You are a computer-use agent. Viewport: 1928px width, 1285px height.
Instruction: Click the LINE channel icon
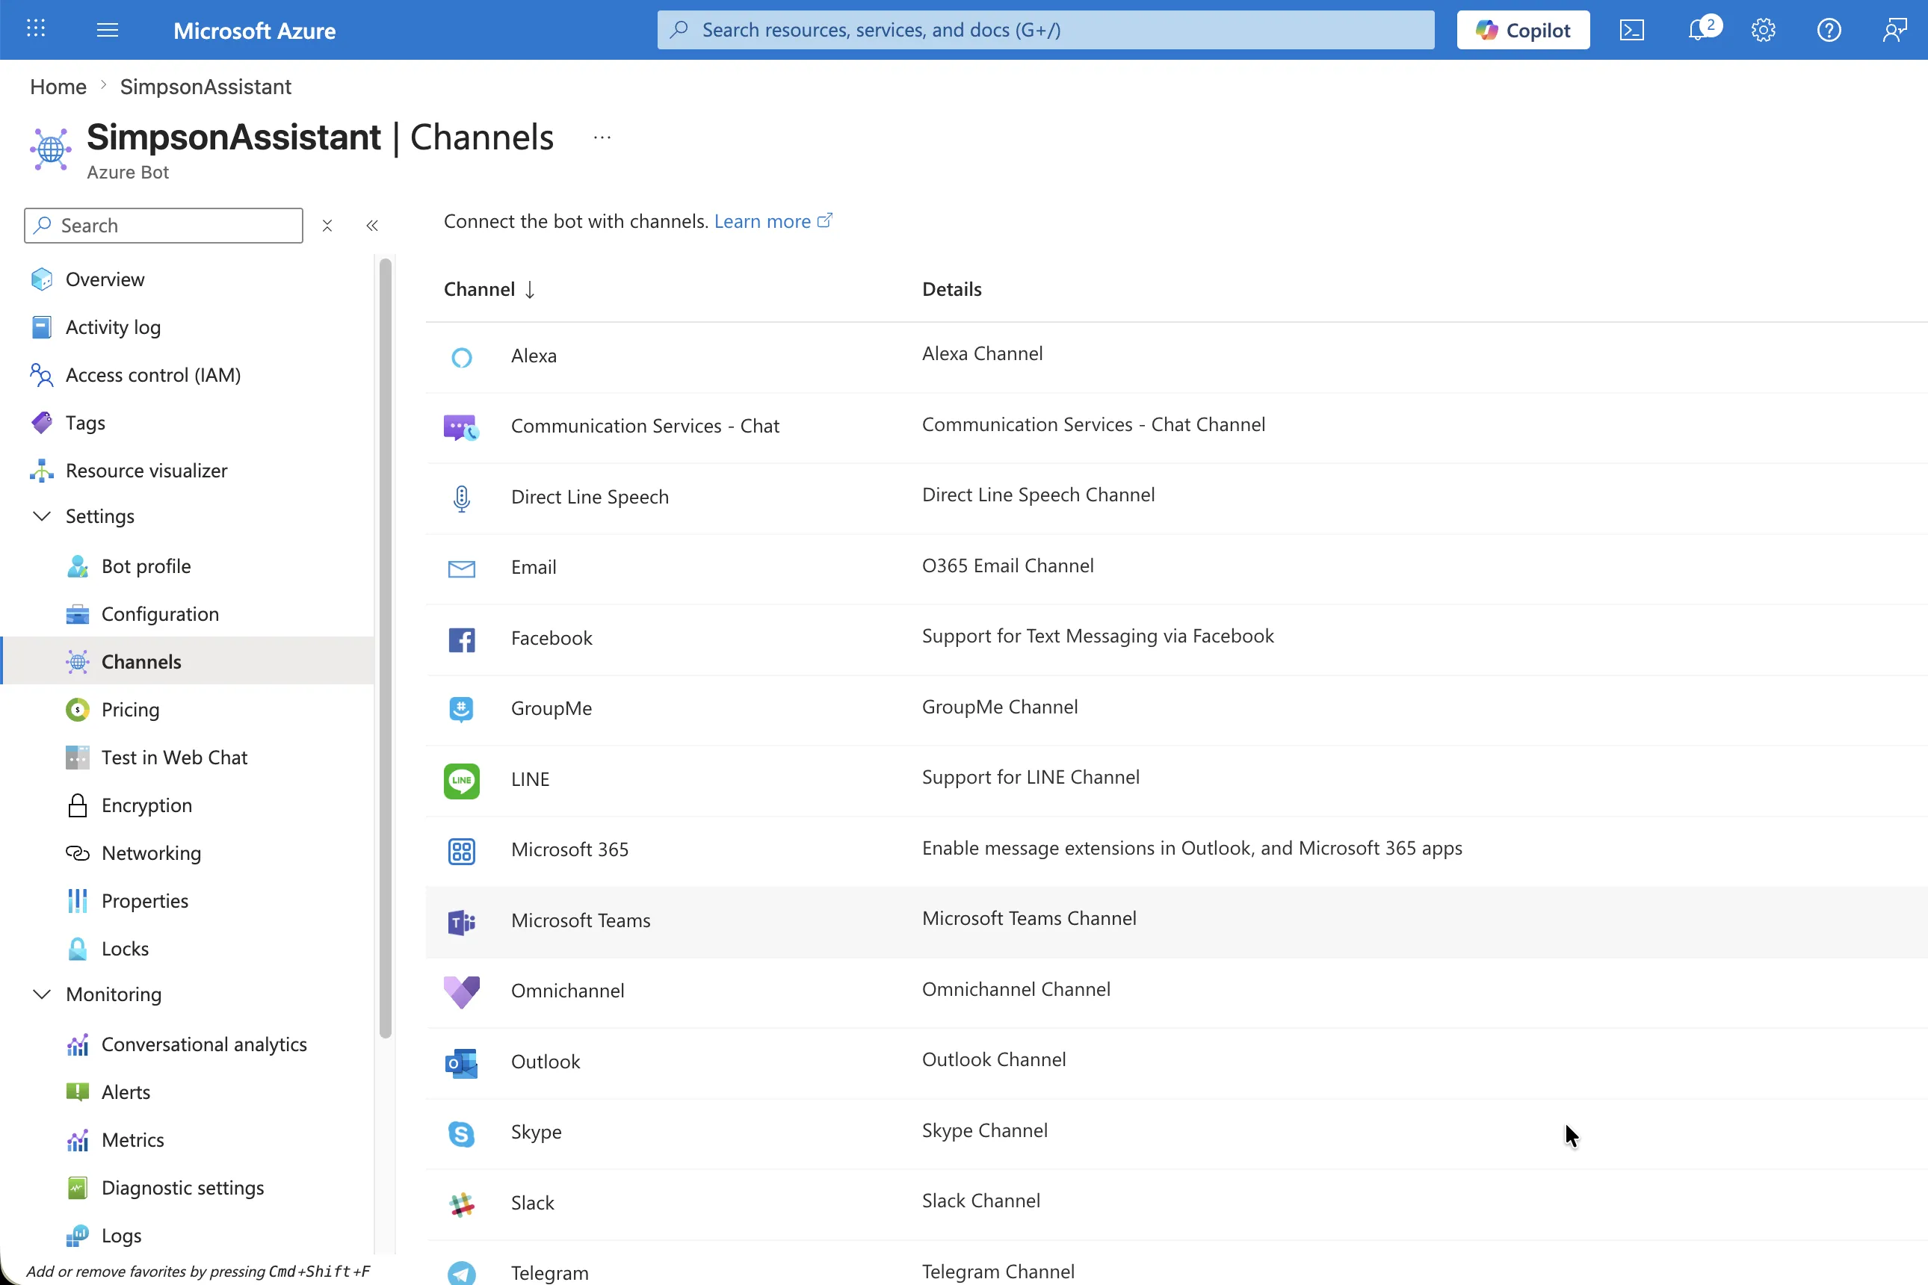(x=462, y=780)
